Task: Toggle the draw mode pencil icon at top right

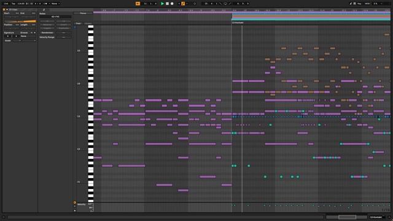Action: [351, 4]
